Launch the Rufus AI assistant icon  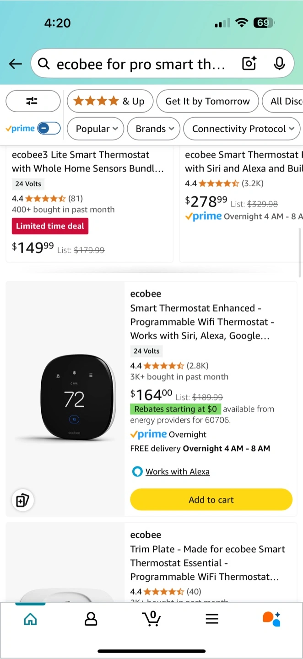pyautogui.click(x=272, y=619)
